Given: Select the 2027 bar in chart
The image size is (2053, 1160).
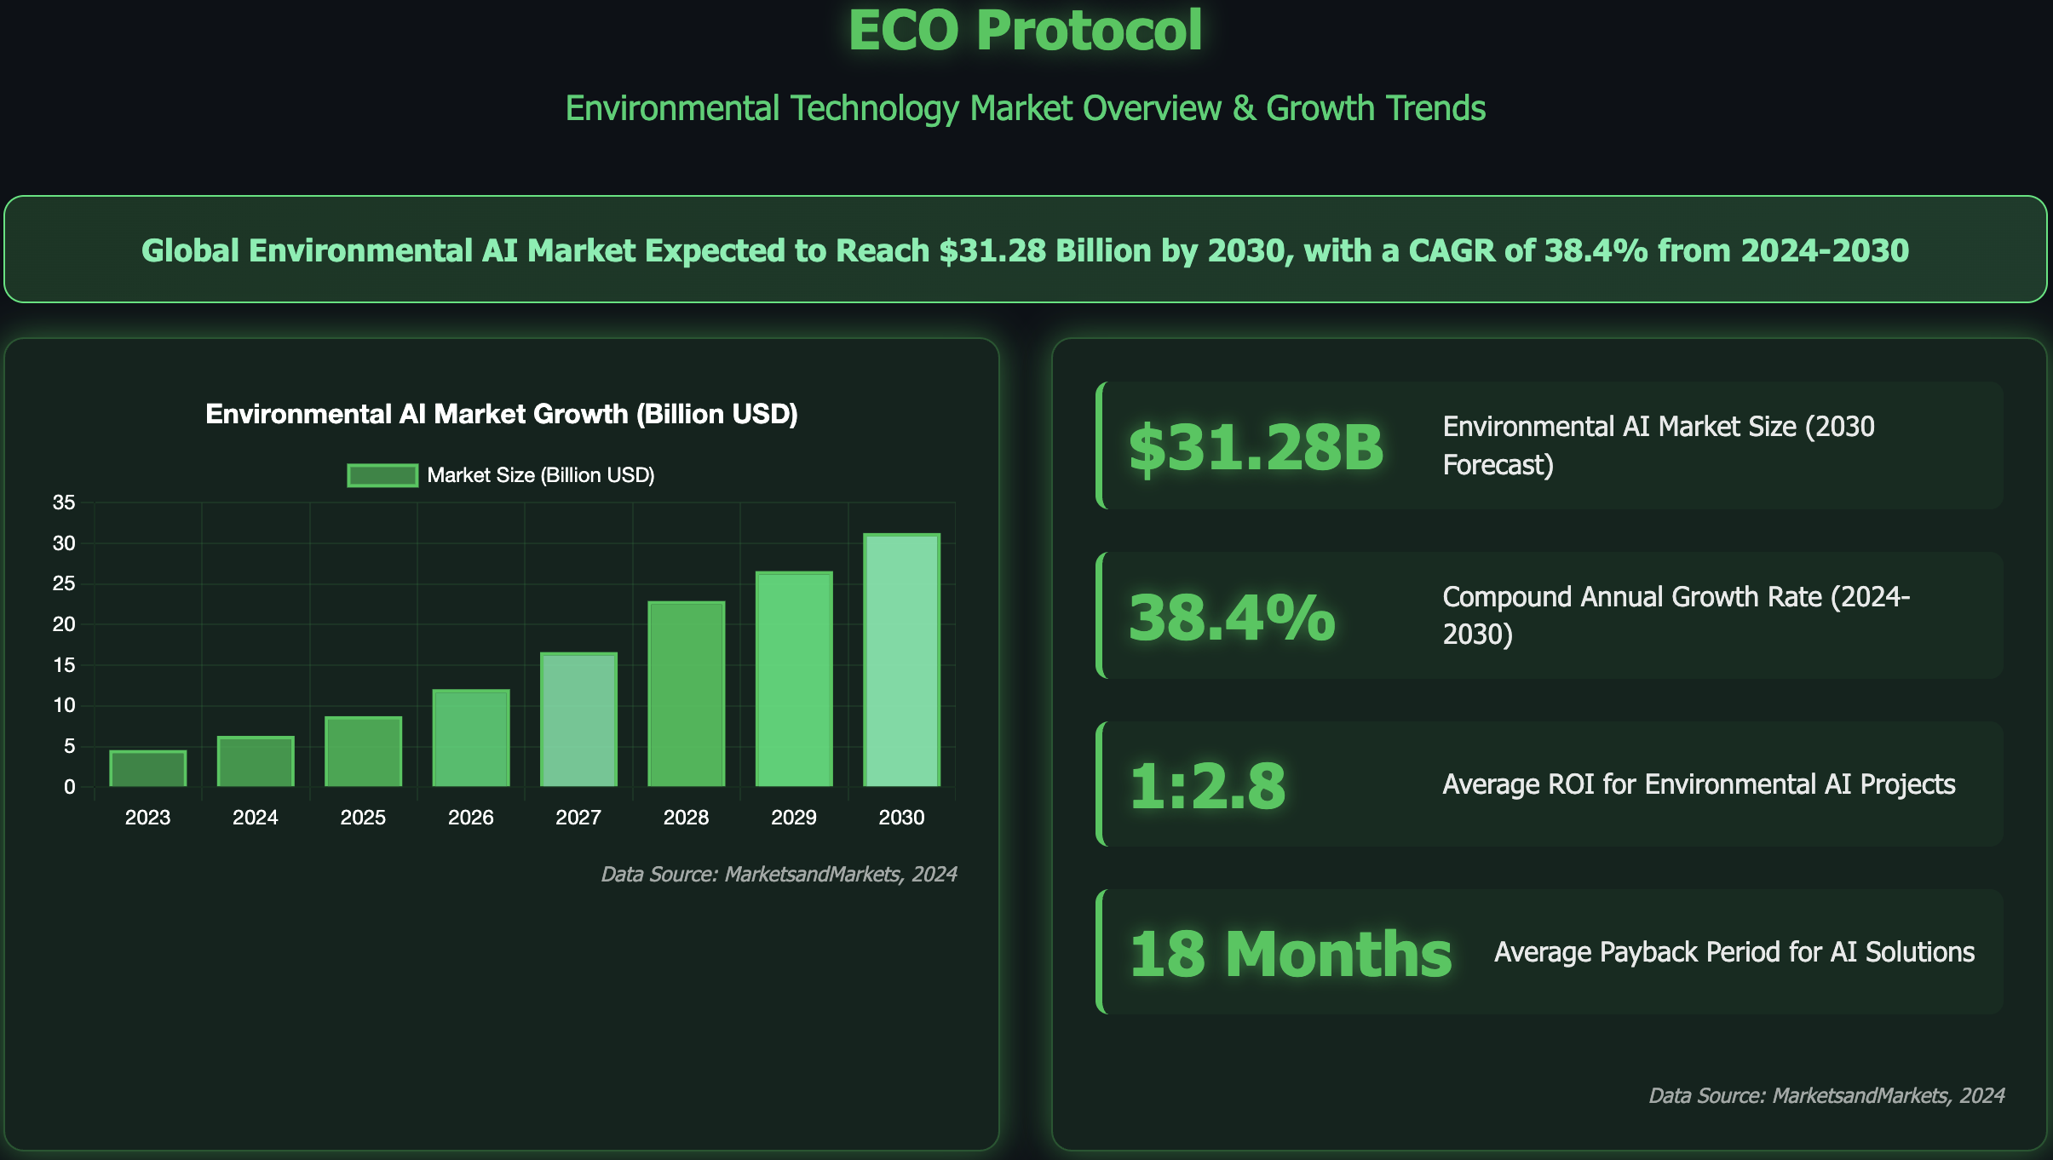Looking at the screenshot, I should click(x=578, y=720).
